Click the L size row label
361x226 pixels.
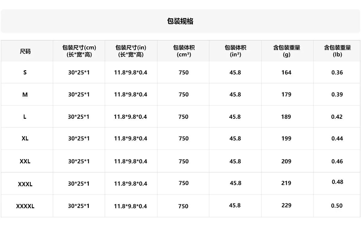tap(25, 117)
